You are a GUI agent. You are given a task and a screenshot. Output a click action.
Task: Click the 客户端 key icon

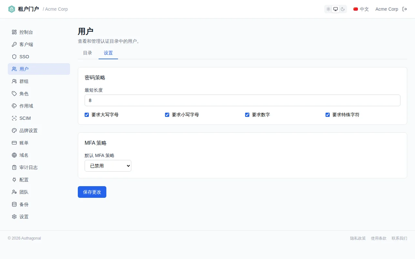pyautogui.click(x=14, y=44)
